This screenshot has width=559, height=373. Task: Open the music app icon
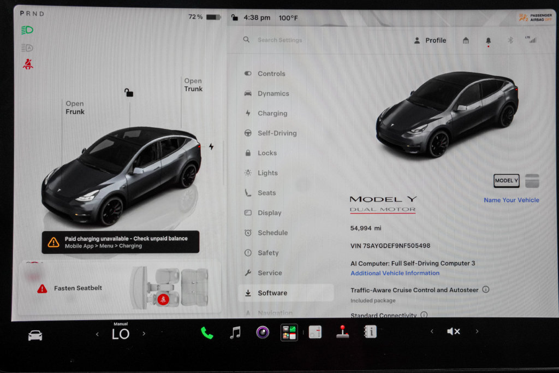235,333
